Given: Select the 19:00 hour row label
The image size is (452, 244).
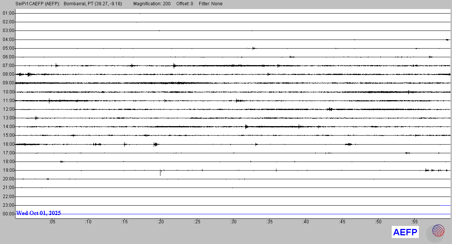Looking at the screenshot, I should 8,170.
